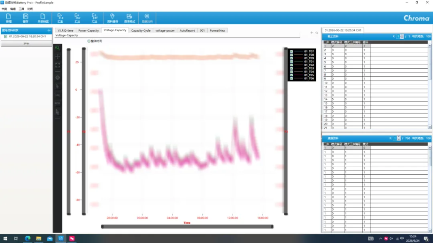
Task: Select the green zoom magnifier chart tool
Action: [58, 48]
